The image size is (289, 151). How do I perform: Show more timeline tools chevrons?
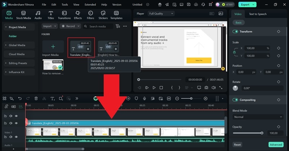[77, 99]
